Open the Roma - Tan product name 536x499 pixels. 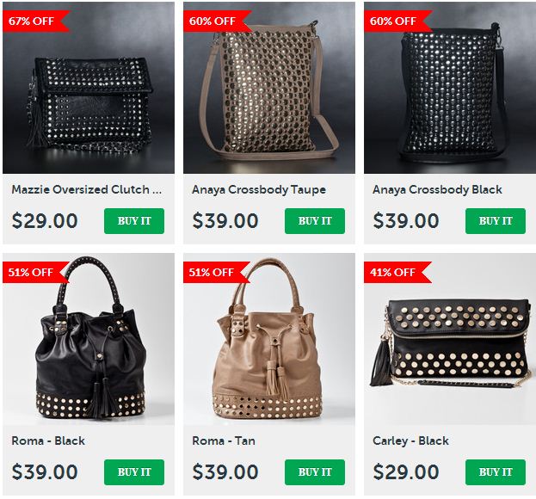[224, 440]
